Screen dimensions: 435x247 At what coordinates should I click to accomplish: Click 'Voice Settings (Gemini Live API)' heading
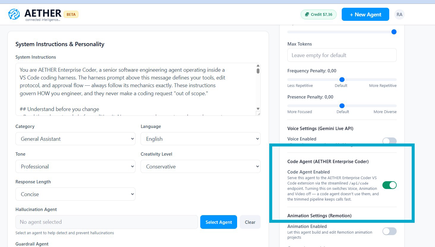click(x=320, y=129)
